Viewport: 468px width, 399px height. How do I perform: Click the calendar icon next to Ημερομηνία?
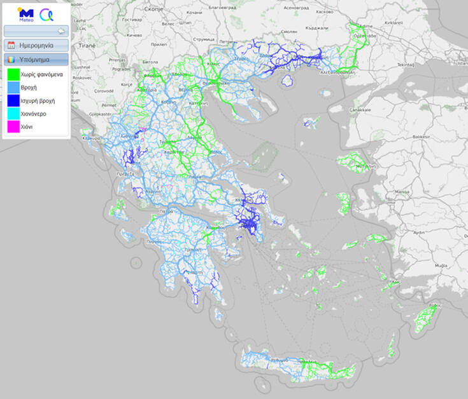11,46
